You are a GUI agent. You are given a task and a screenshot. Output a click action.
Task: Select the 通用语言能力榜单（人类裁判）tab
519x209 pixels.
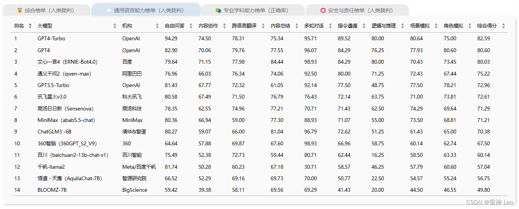coord(146,10)
